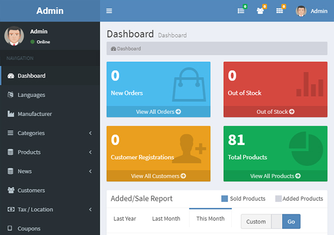Open the customers notification icon in header

261,11
